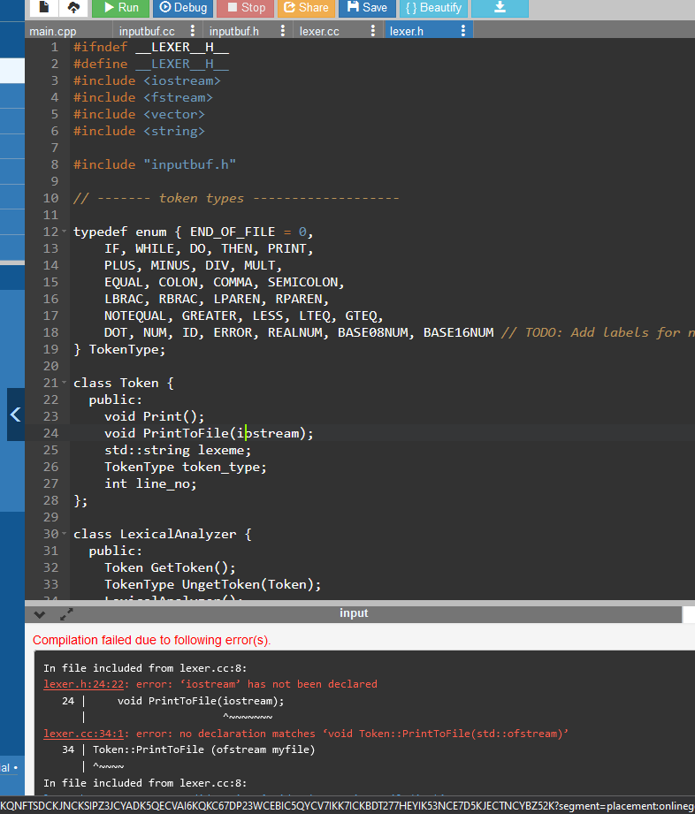Click the new file icon button
This screenshot has width=695, height=814.
tap(43, 7)
